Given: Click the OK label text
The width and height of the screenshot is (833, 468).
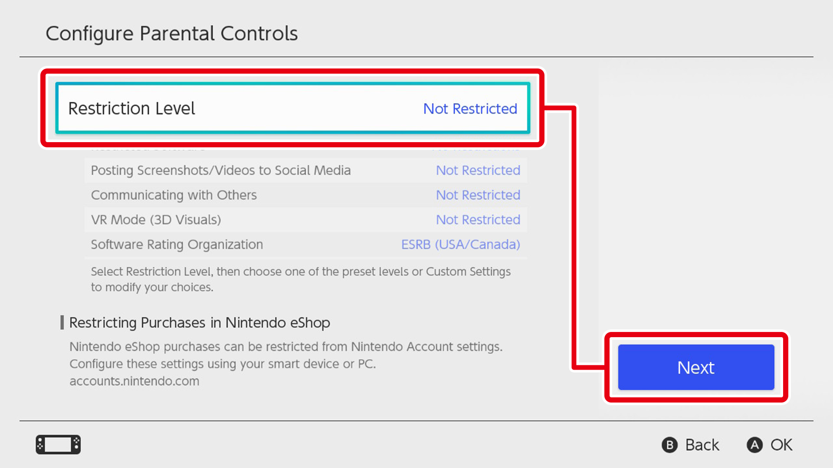Looking at the screenshot, I should (781, 445).
